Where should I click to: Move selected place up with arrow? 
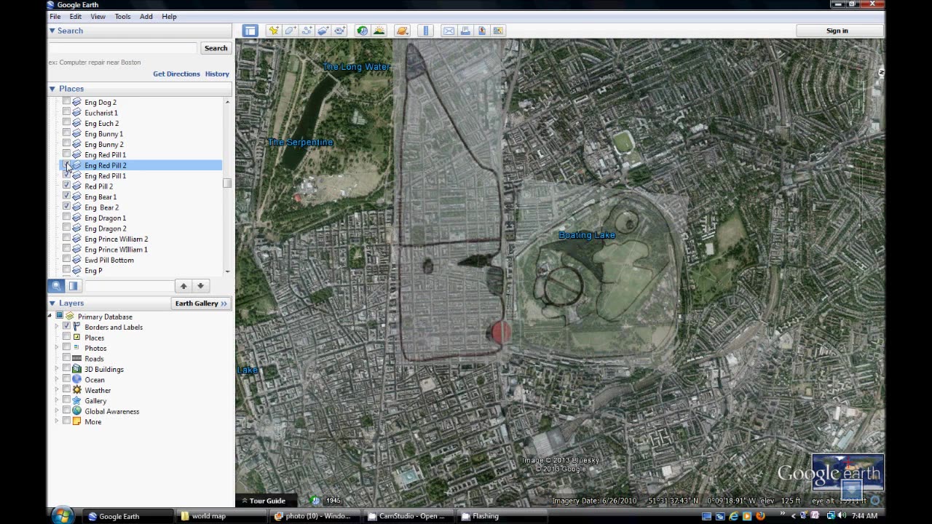[x=183, y=286]
